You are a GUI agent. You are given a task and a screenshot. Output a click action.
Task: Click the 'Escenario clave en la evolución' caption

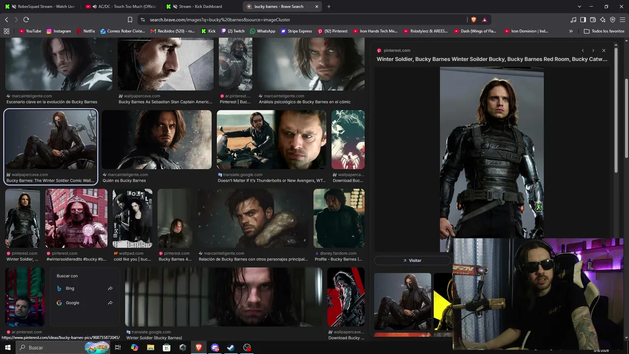coord(52,102)
